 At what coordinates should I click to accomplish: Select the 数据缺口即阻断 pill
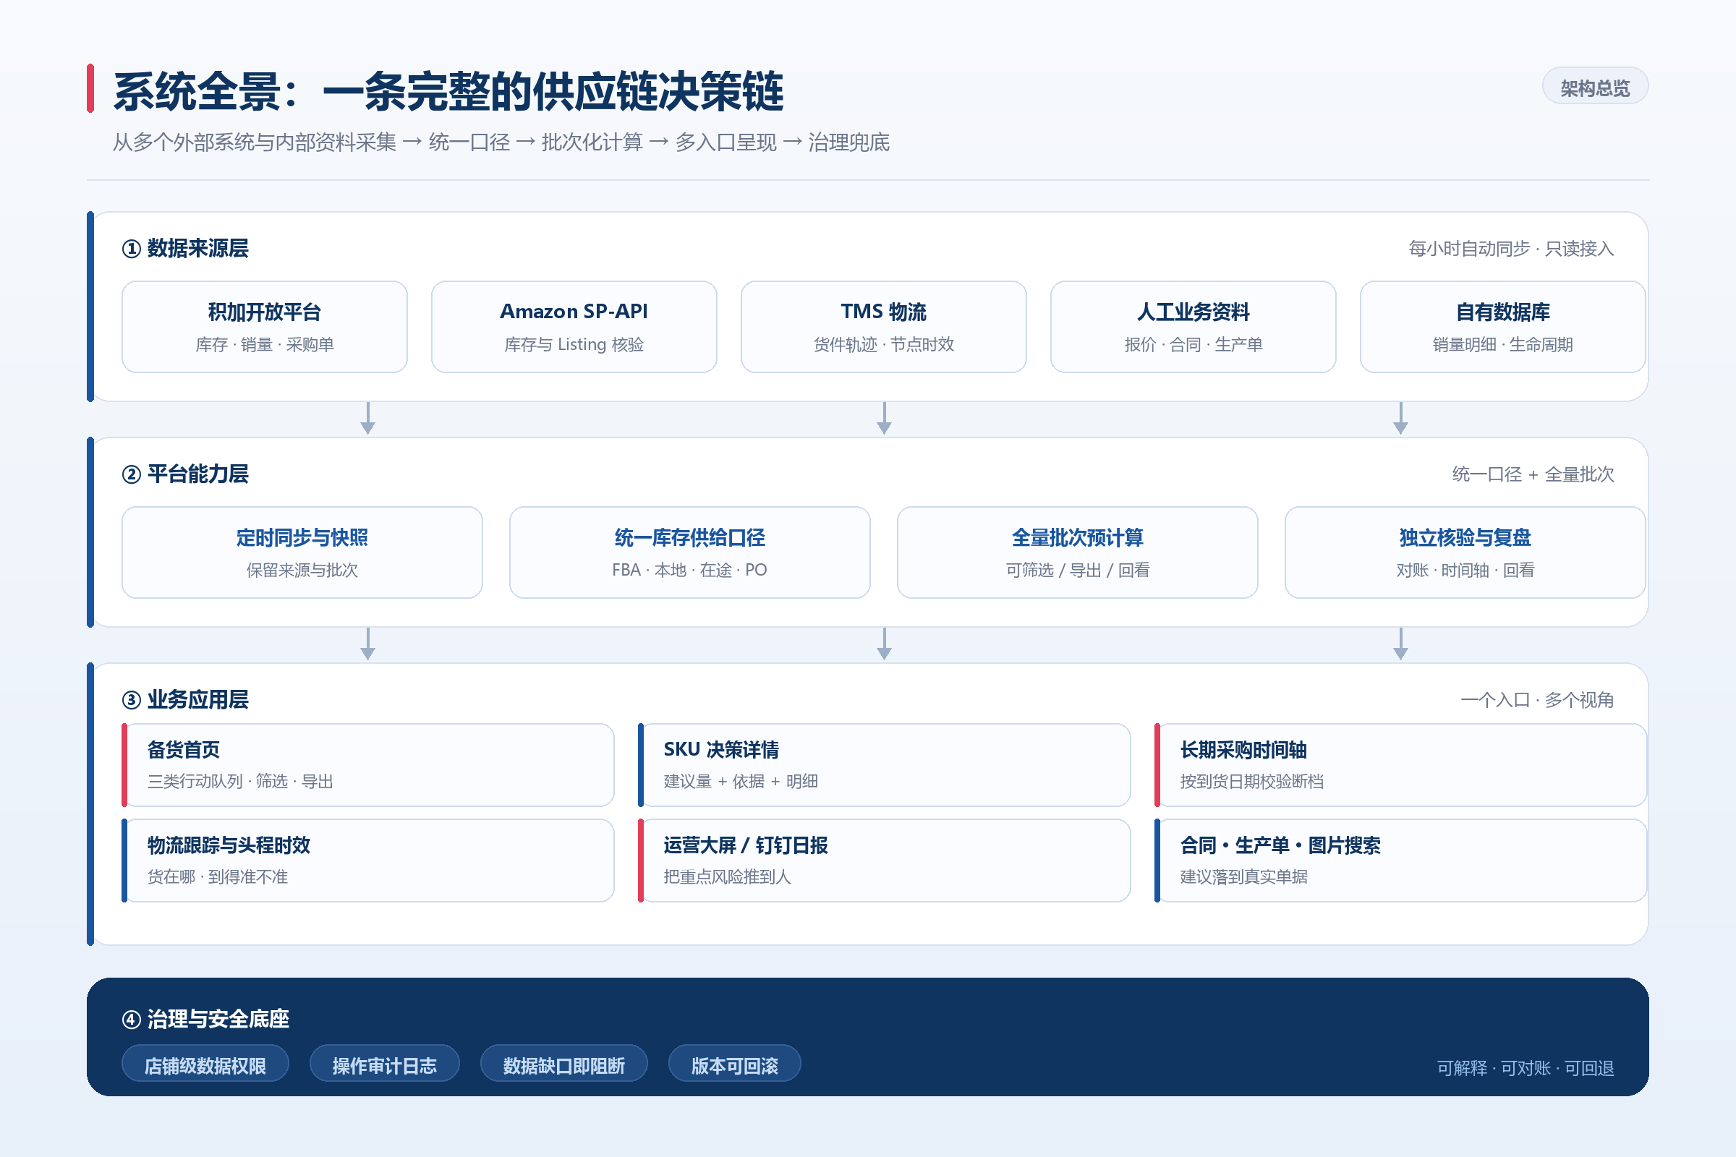click(564, 1064)
